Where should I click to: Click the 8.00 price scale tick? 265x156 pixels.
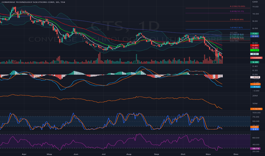point(255,28)
